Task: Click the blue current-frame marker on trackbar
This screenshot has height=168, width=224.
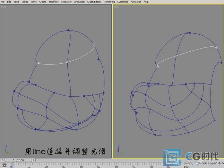Action: click(13, 166)
